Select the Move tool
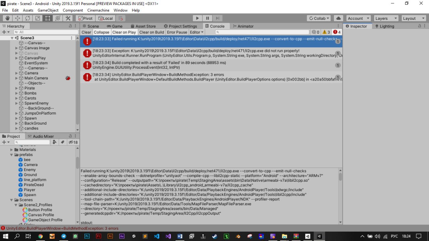Viewport: 429px width, 241px height. click(17, 18)
